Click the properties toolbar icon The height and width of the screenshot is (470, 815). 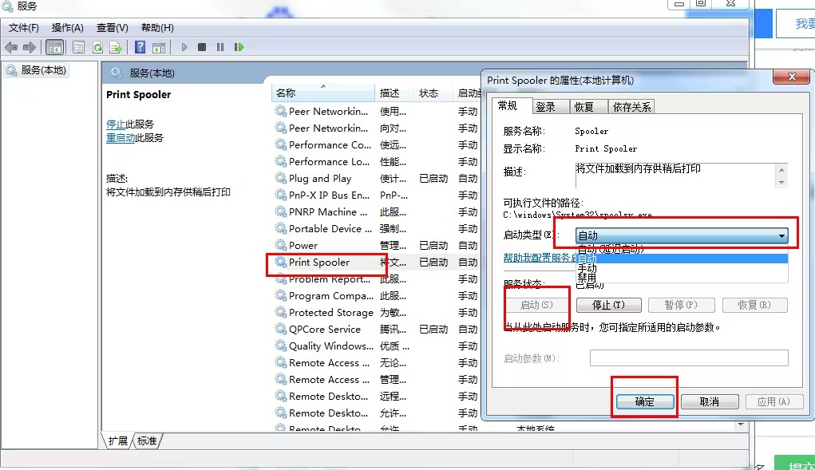80,46
